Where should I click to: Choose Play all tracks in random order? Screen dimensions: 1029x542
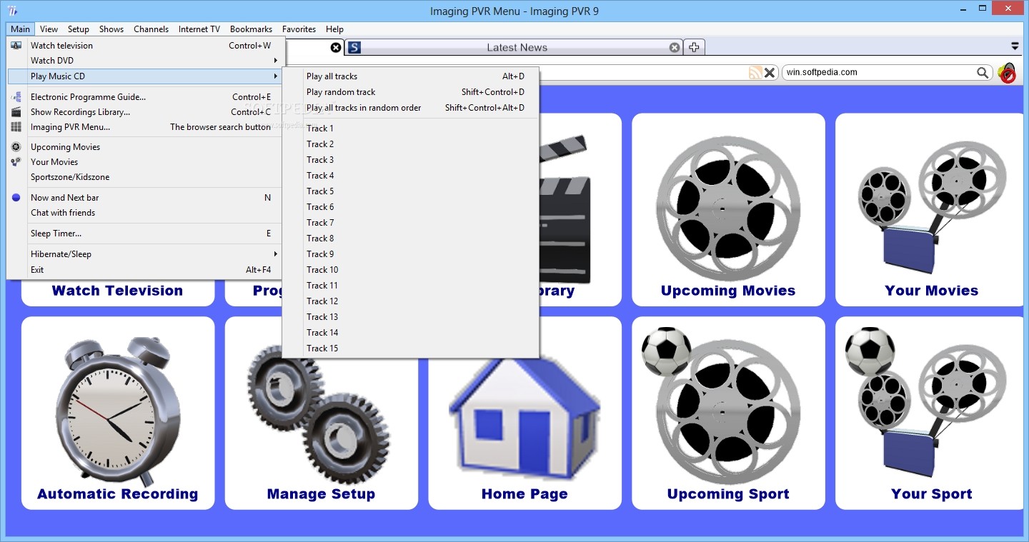410,108
